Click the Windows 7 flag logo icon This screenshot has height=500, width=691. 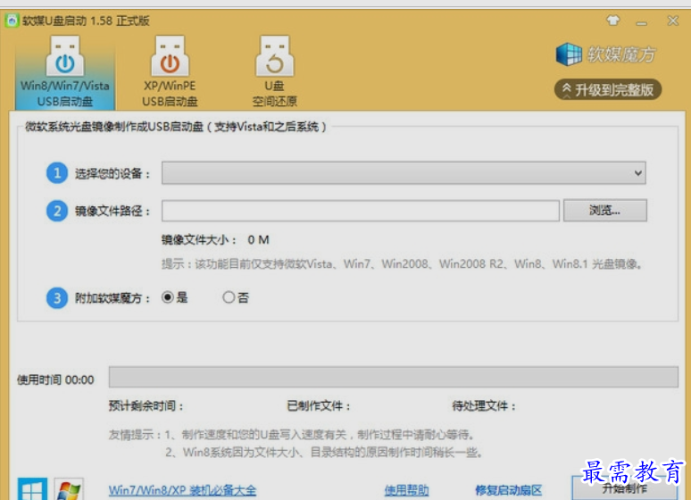coord(69,488)
